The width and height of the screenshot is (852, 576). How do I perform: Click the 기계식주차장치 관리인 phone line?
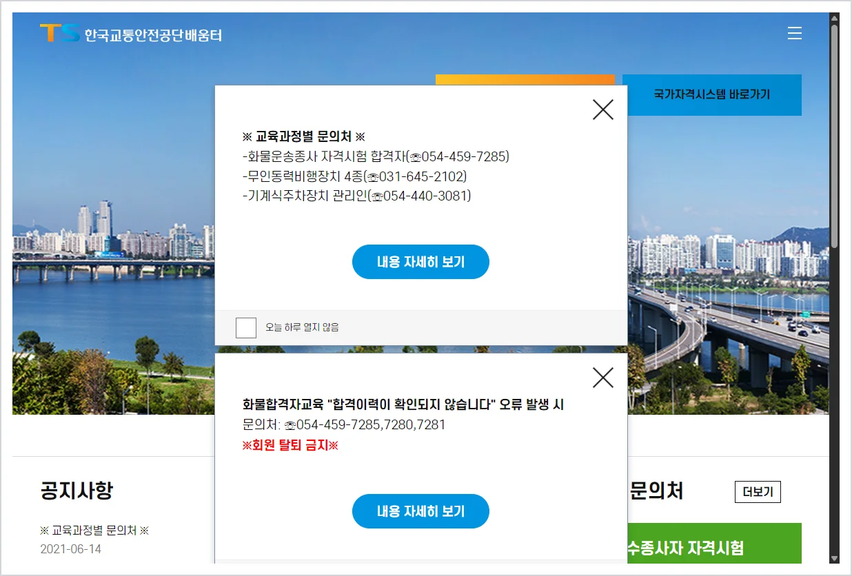click(x=357, y=196)
